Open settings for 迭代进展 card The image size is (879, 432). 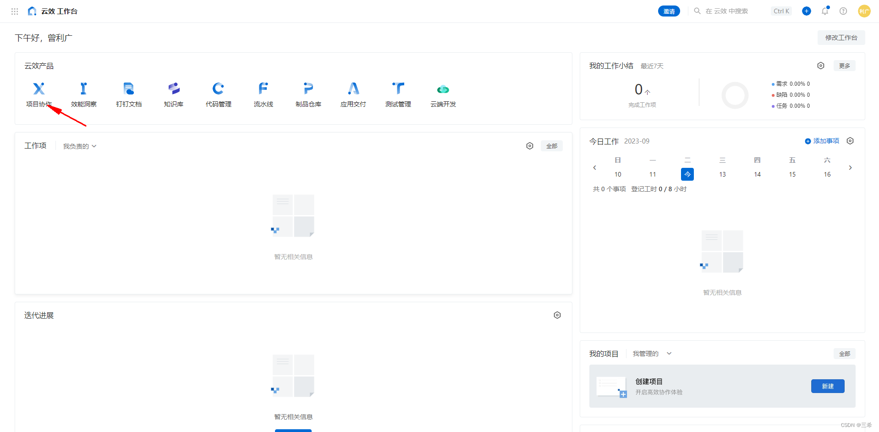click(x=557, y=315)
